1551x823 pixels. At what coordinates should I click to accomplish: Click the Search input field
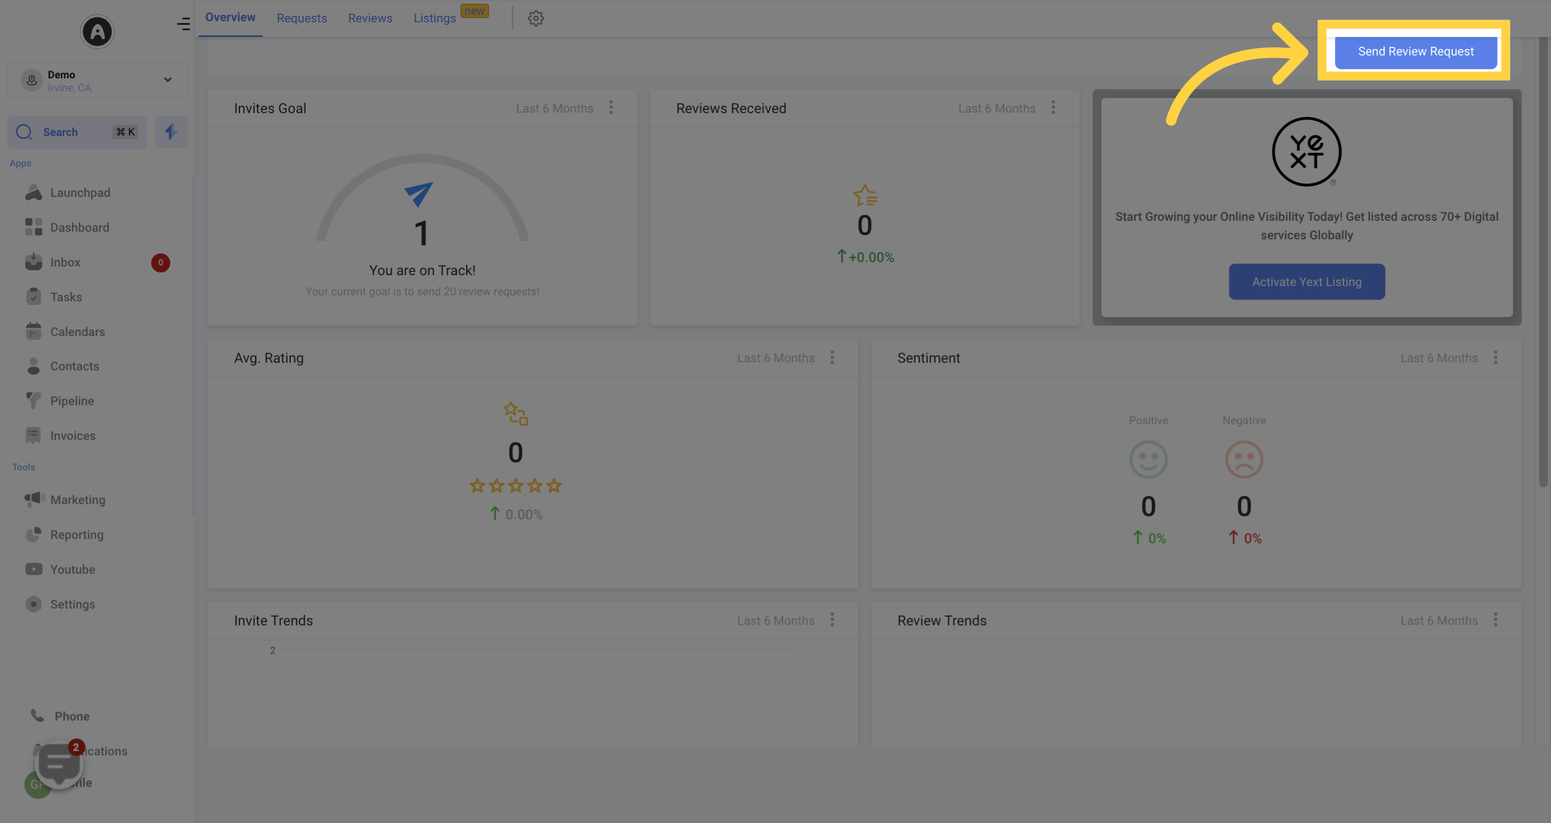[77, 131]
